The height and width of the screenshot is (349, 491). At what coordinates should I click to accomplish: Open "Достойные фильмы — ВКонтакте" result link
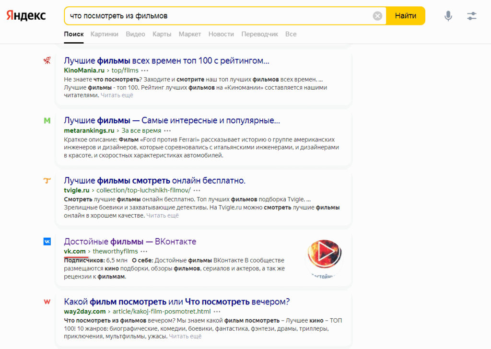pos(130,241)
